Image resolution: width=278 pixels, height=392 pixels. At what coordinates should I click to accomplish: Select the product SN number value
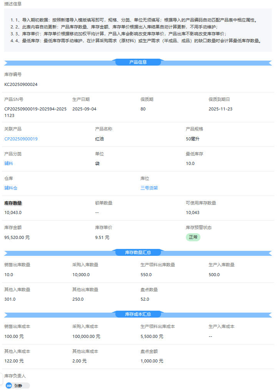pos(35,112)
